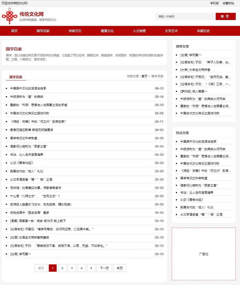This screenshot has width=240, height=285.
Task: Click the 下一页 next page button
Action: (x=104, y=268)
